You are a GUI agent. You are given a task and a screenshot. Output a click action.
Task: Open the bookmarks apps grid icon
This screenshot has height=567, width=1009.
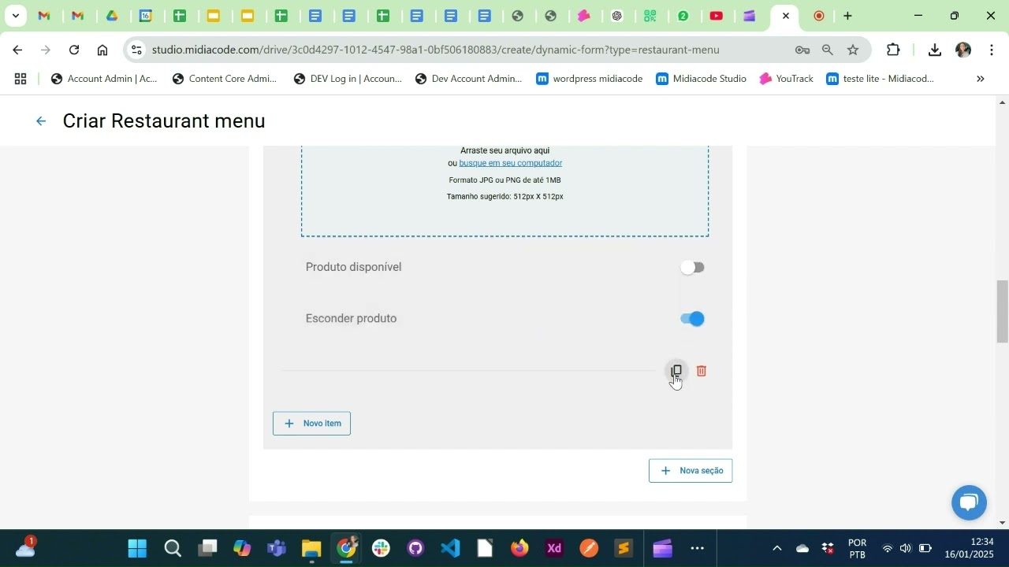click(x=20, y=79)
